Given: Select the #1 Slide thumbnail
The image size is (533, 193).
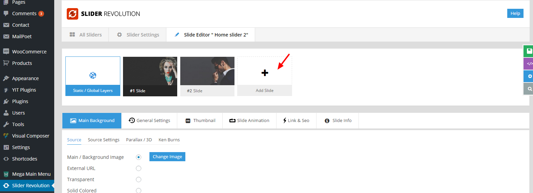Looking at the screenshot, I should [x=150, y=76].
